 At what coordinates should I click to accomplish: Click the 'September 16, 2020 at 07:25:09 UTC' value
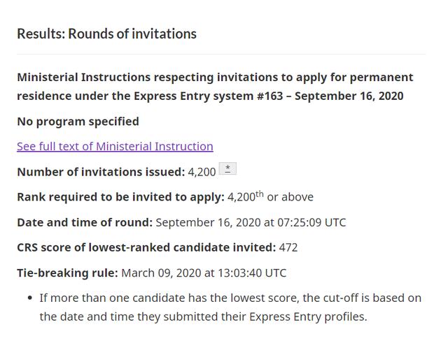pos(251,222)
